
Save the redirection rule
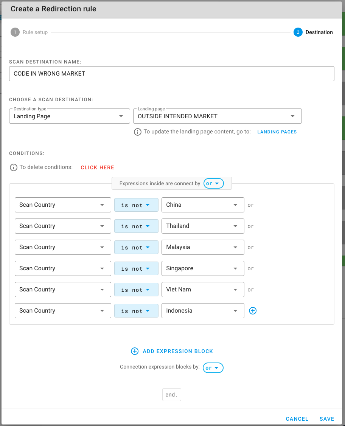[327, 419]
